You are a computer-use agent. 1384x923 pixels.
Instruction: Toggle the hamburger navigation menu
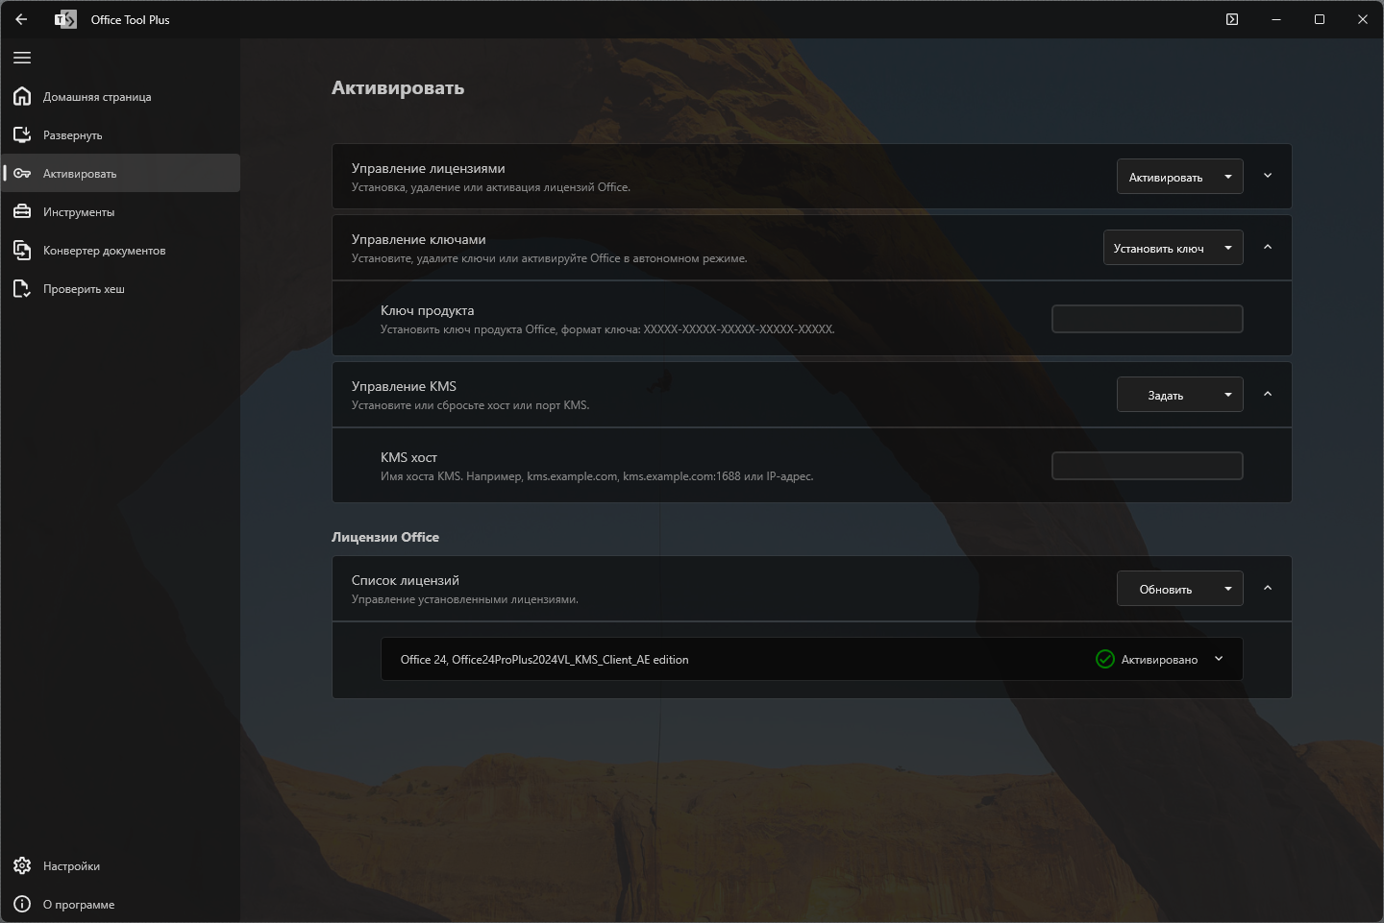point(22,58)
